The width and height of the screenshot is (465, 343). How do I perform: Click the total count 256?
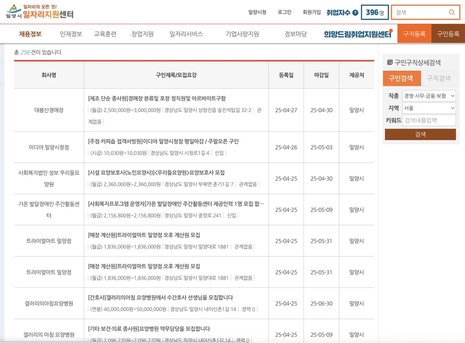pyautogui.click(x=25, y=52)
